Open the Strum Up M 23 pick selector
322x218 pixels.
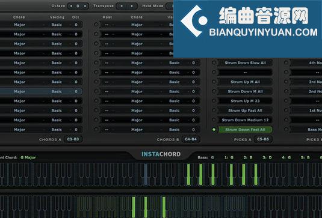click(x=245, y=101)
